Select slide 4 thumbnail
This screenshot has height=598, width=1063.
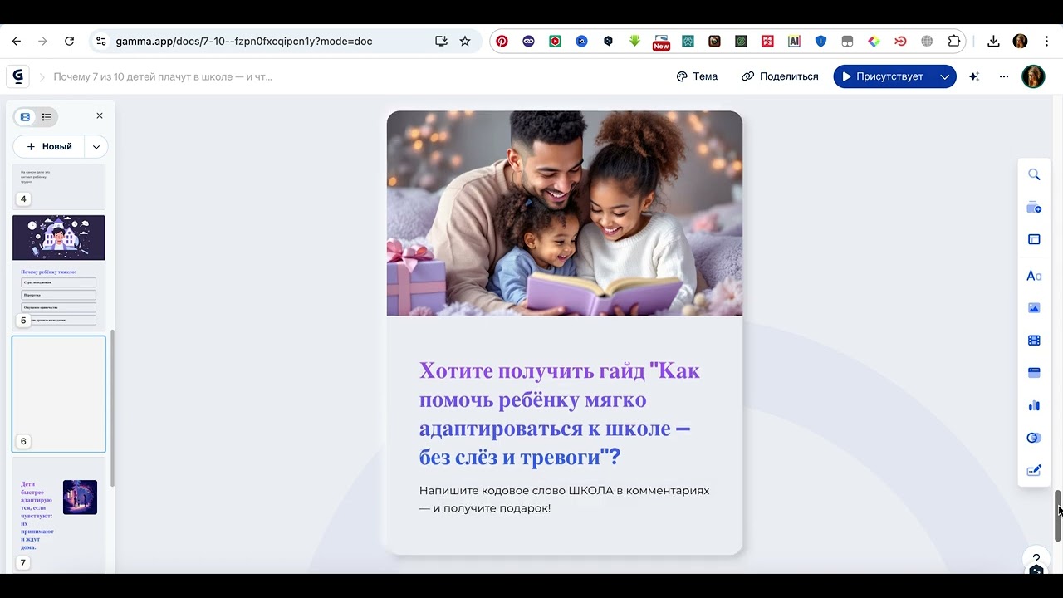click(x=59, y=187)
